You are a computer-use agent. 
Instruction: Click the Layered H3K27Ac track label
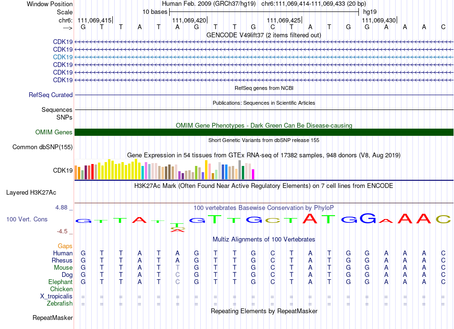(31, 192)
